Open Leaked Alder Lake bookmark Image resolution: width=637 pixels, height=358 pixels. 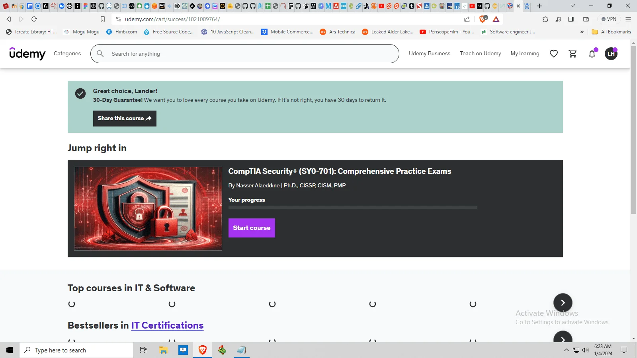pyautogui.click(x=387, y=32)
